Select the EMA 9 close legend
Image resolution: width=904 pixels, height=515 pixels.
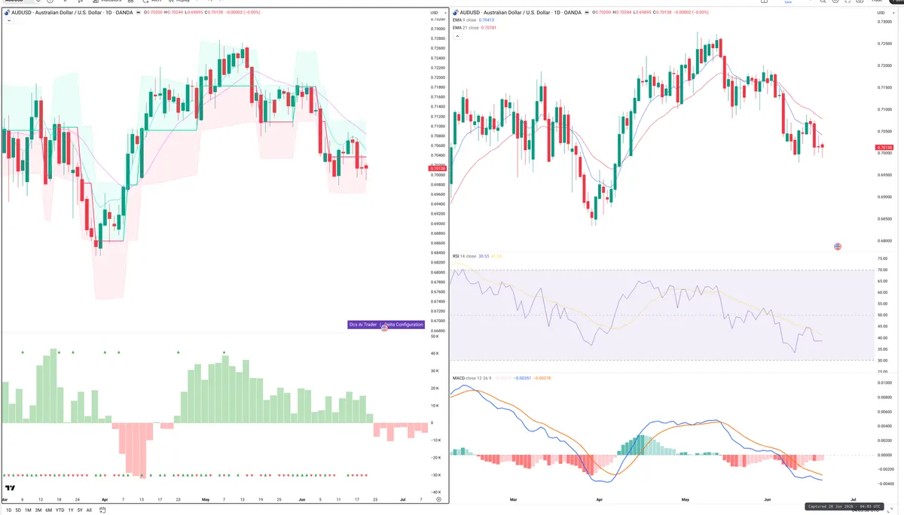(464, 20)
